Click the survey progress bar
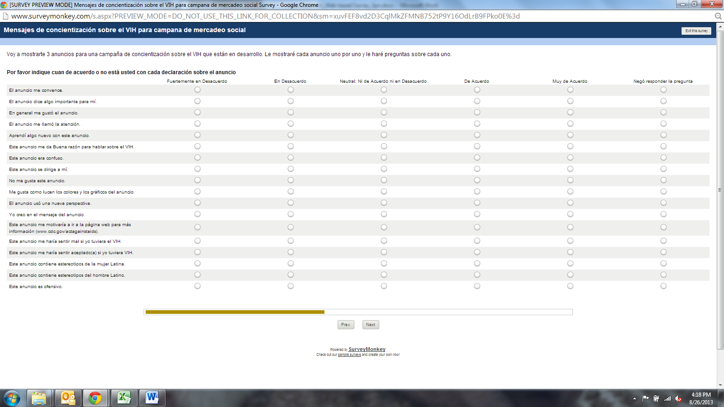The height and width of the screenshot is (407, 724). click(x=358, y=312)
